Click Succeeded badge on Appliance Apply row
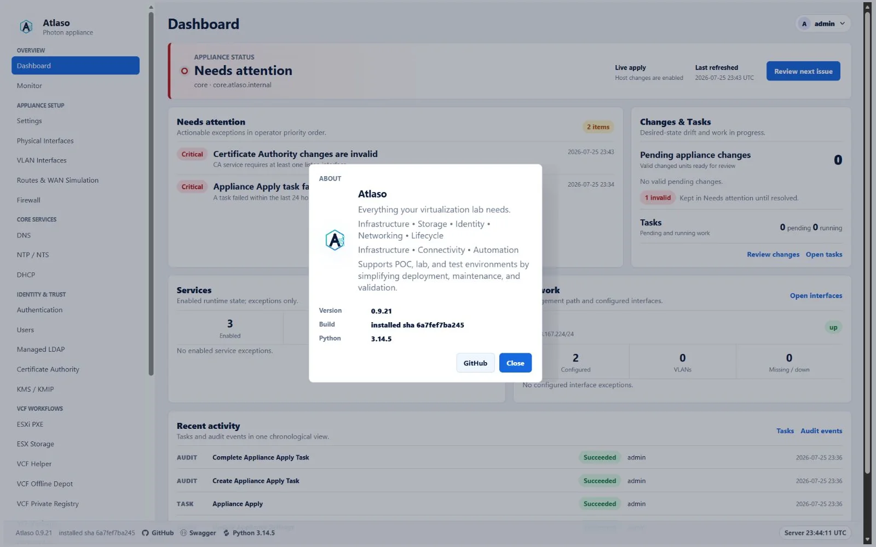876x547 pixels. coord(600,504)
